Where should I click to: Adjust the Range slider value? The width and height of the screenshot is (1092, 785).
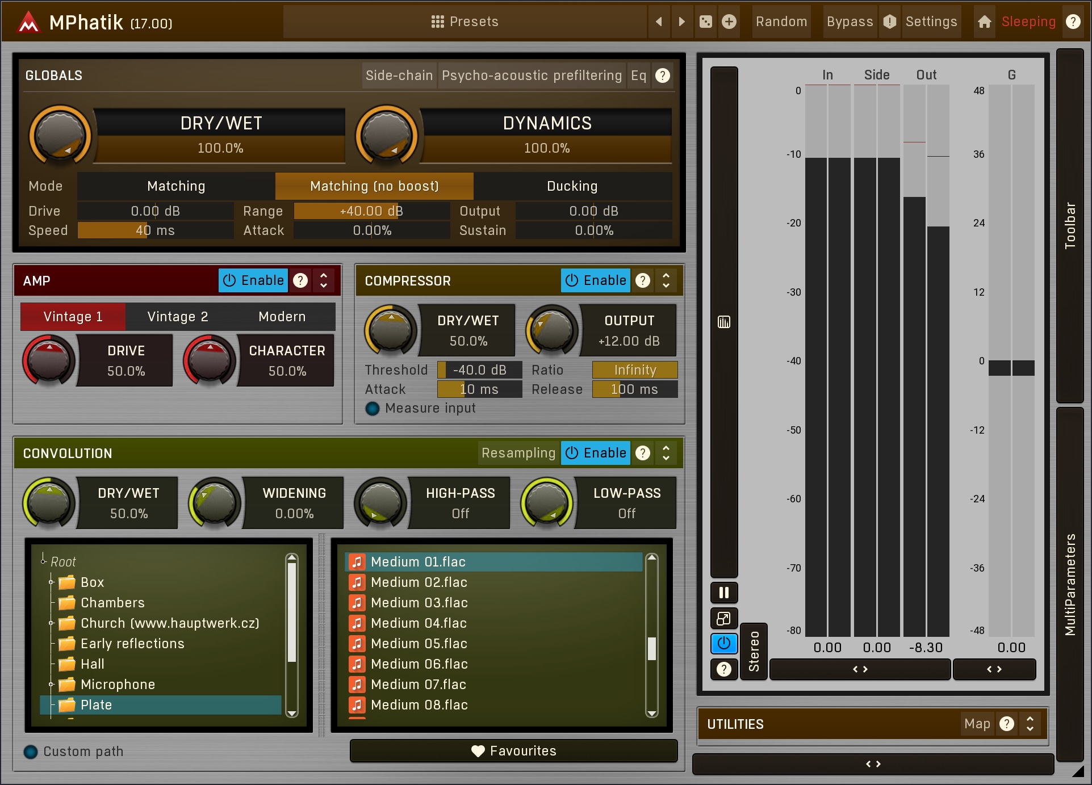tap(371, 211)
